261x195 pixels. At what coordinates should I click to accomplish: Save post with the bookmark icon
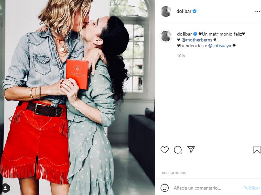click(x=257, y=150)
